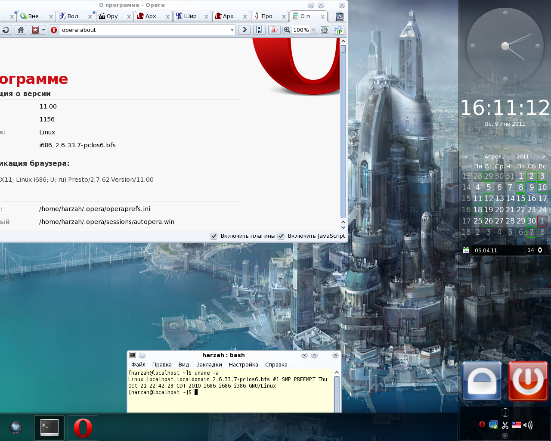Click the analog clock widget
Viewport: 551px width, 441px height.
505,46
